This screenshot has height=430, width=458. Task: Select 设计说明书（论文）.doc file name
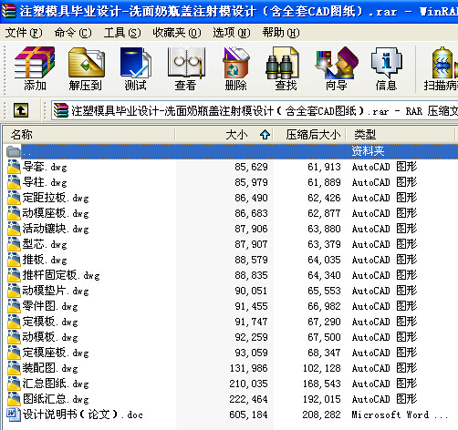point(82,415)
